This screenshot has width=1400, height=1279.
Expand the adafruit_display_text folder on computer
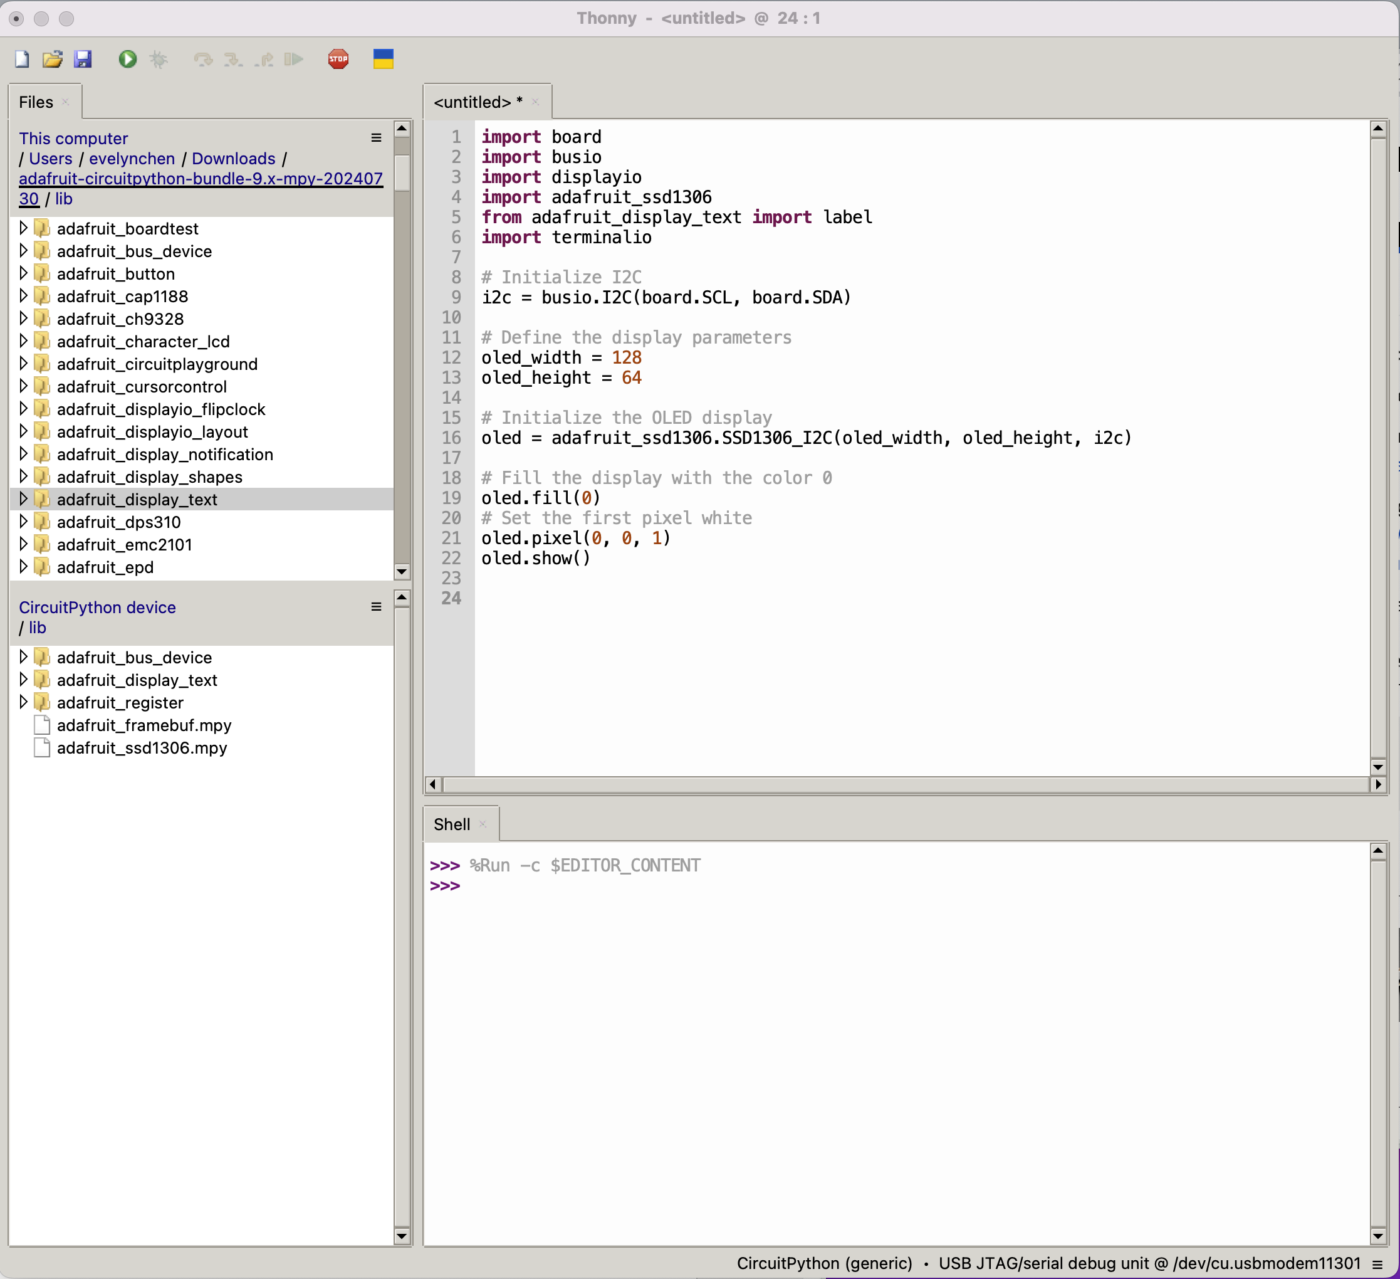click(23, 499)
